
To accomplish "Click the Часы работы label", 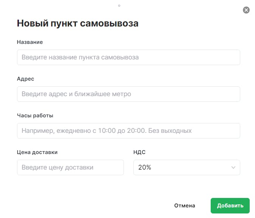I will click(x=35, y=116).
